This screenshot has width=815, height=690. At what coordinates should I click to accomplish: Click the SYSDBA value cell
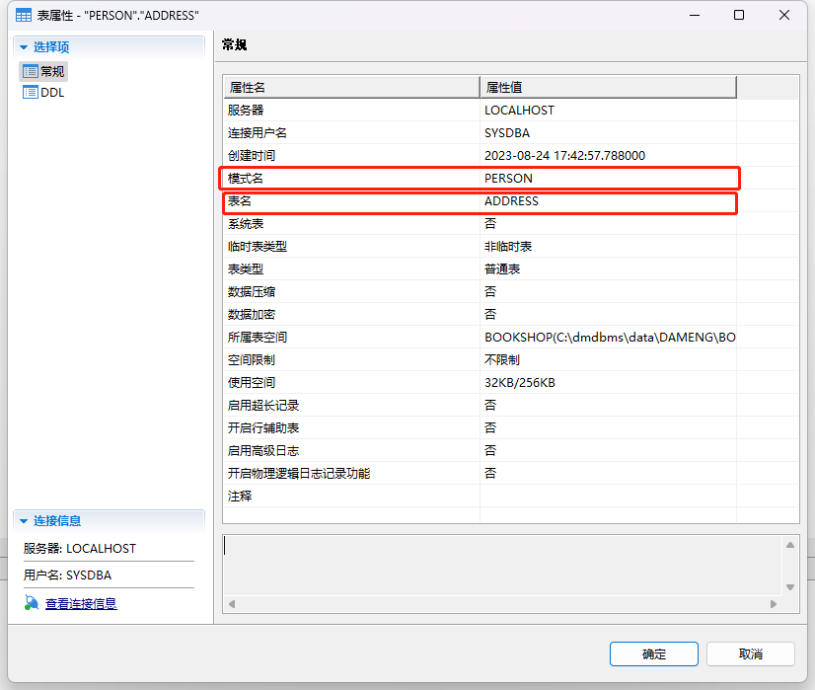(608, 132)
